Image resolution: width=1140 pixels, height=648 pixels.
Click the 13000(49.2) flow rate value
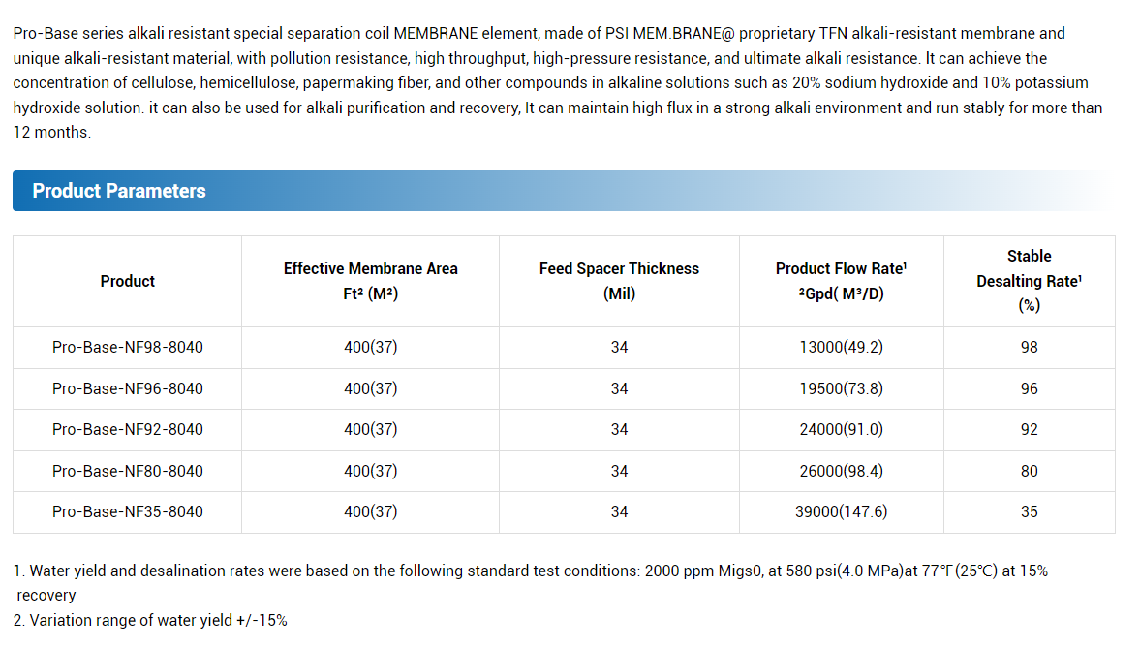pyautogui.click(x=841, y=348)
